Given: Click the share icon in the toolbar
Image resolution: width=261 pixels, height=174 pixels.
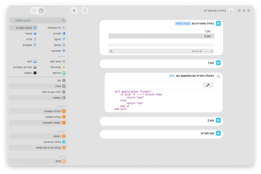Looking at the screenshot, I should click(x=85, y=11).
